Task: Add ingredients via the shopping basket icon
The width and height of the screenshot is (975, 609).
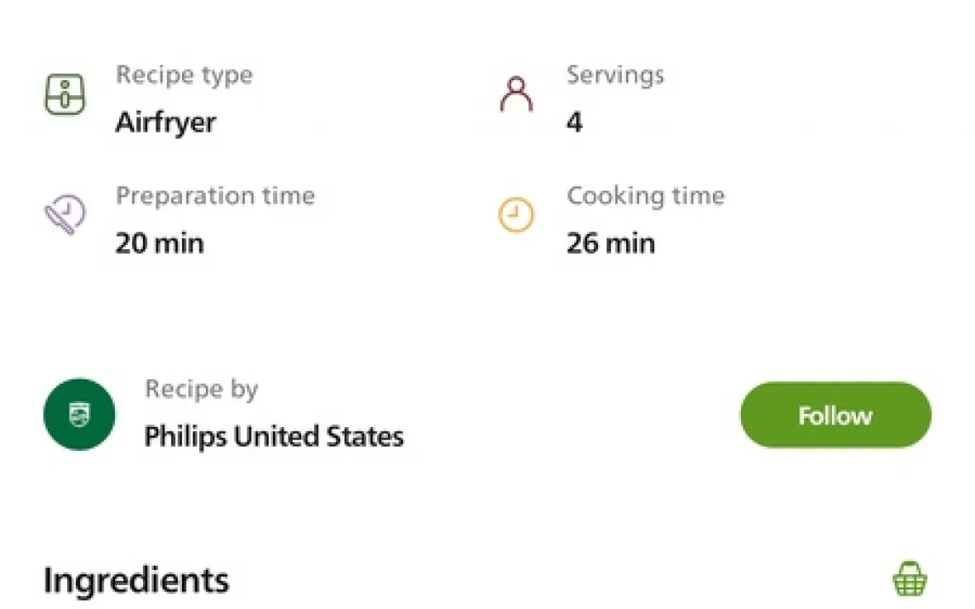Action: [909, 579]
